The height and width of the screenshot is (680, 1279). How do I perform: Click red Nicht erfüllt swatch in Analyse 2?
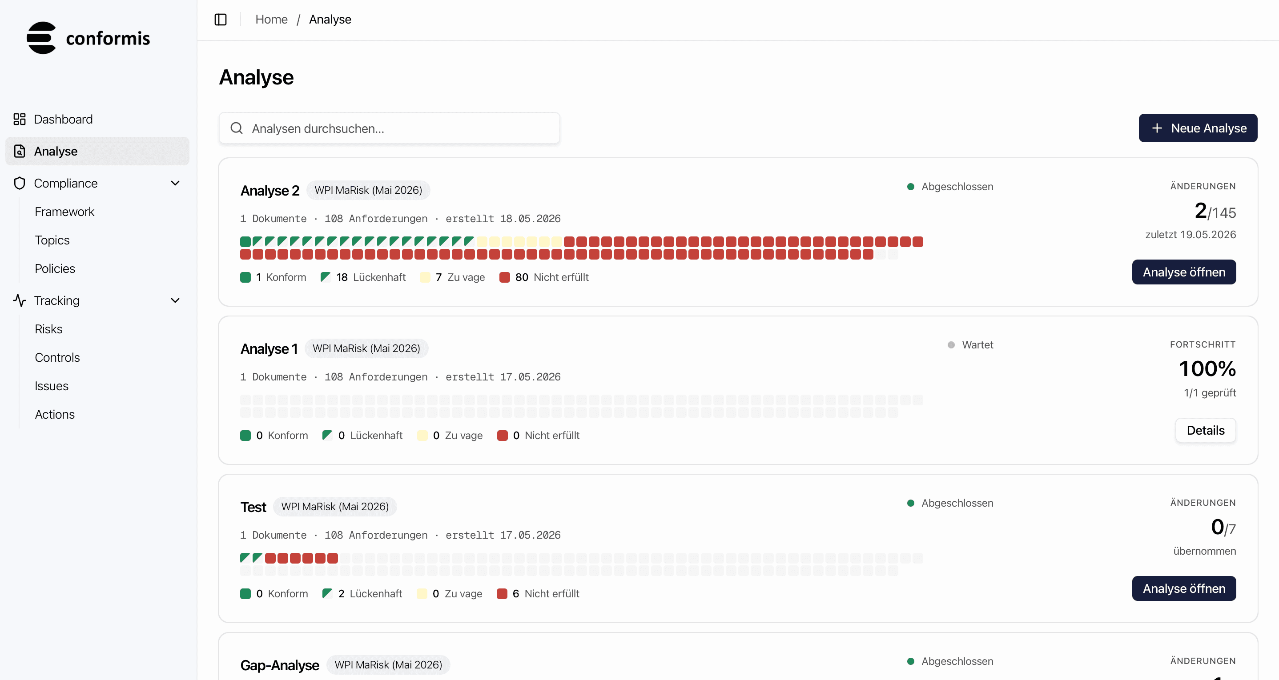tap(504, 277)
